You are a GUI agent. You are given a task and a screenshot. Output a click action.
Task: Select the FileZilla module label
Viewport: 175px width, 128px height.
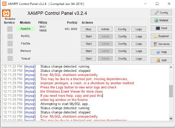point(25,43)
